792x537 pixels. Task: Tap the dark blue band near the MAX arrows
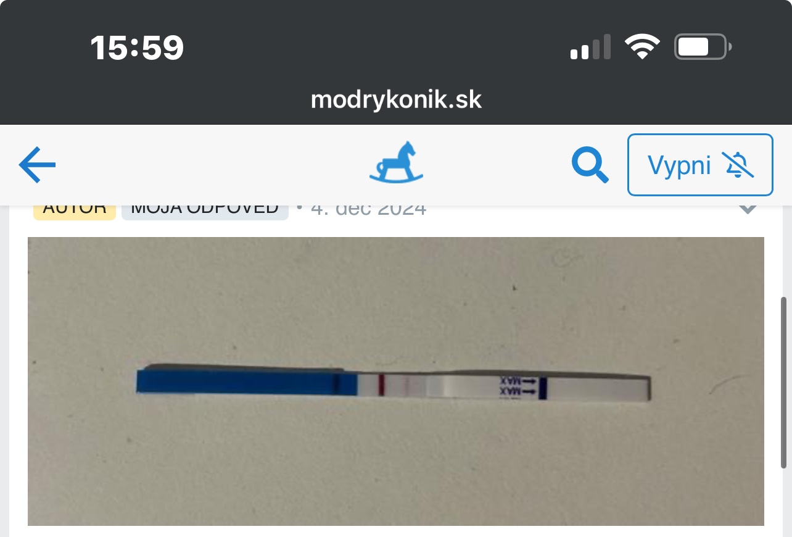pos(543,388)
